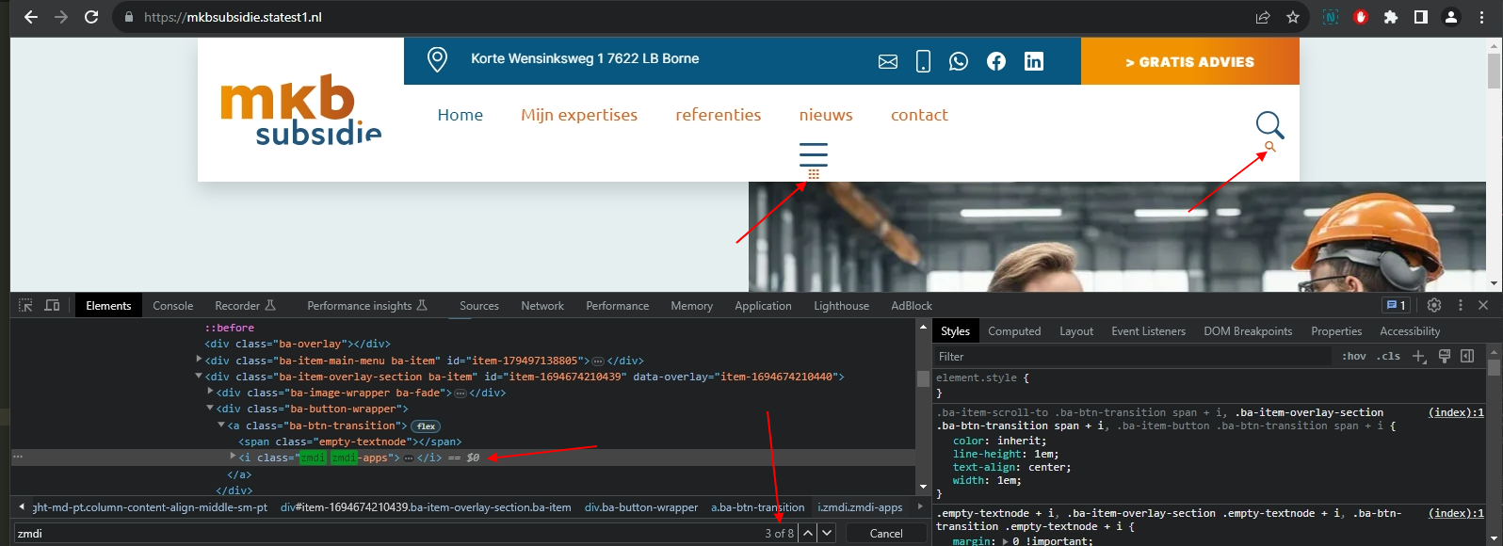This screenshot has height=546, width=1503.
Task: Open the Sources tab
Action: (479, 306)
